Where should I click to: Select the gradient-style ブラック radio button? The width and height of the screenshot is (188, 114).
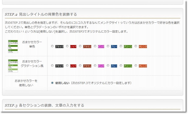click(52, 66)
